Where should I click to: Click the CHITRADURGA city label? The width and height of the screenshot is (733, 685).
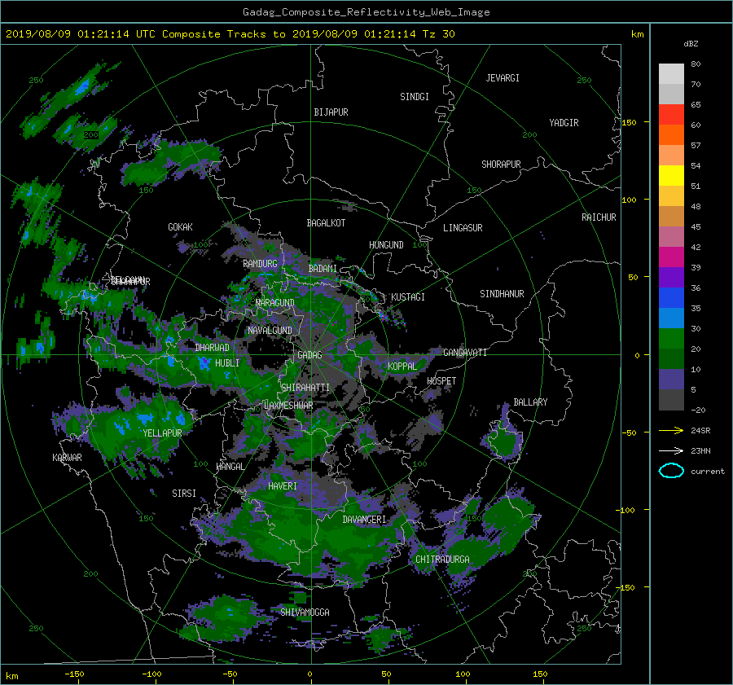[x=442, y=560]
